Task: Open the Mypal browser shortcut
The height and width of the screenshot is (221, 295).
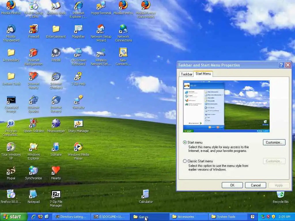Action: [11, 173]
